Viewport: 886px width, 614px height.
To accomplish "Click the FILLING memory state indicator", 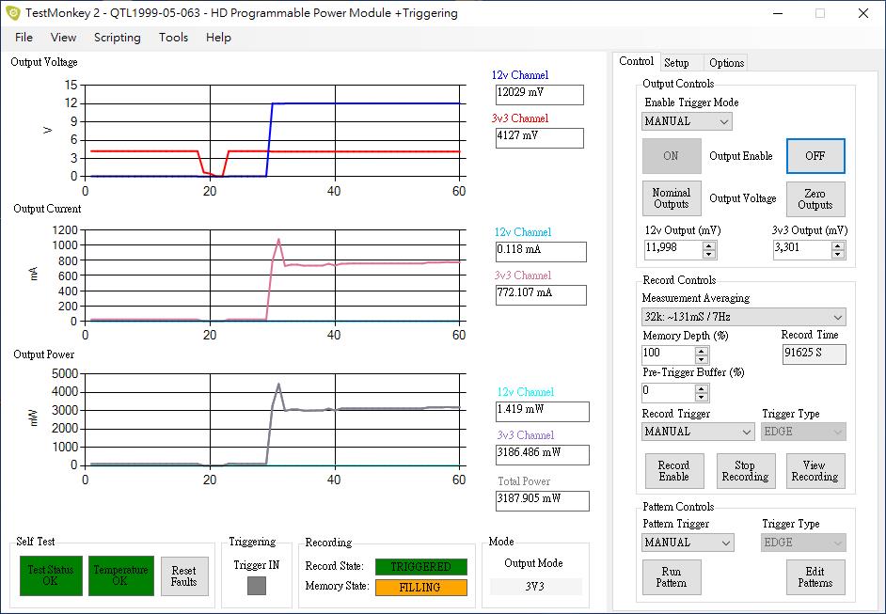I will (421, 588).
